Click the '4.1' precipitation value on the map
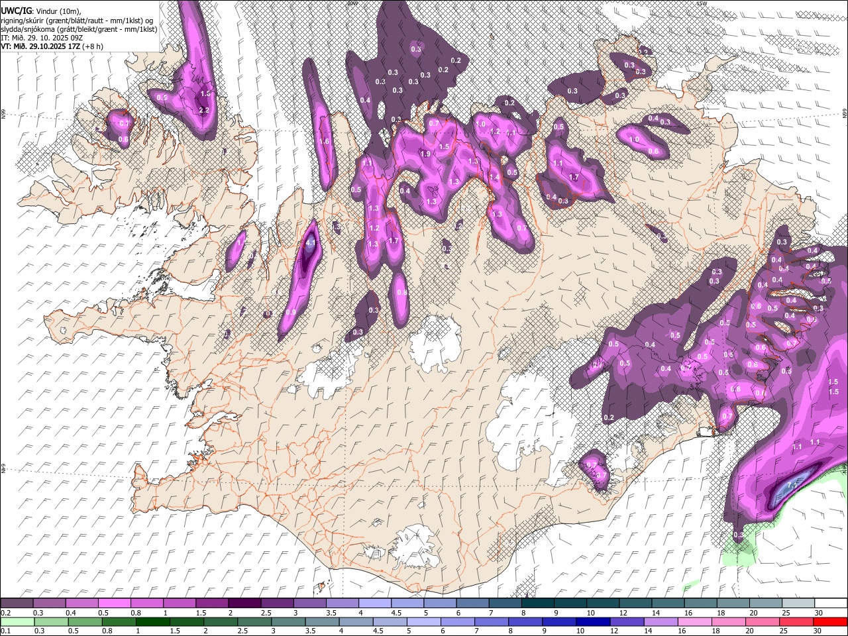Viewport: 848px width, 636px height. click(311, 244)
